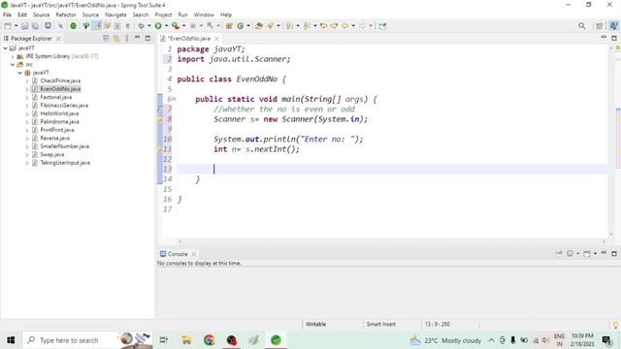
Task: Open the Run dropdown arrow
Action: (166, 26)
